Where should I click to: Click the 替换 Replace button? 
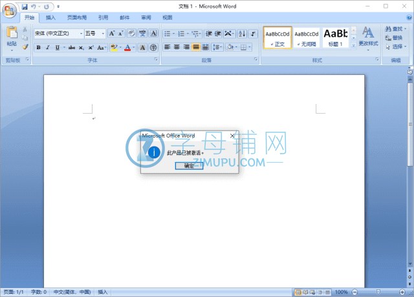click(x=394, y=38)
